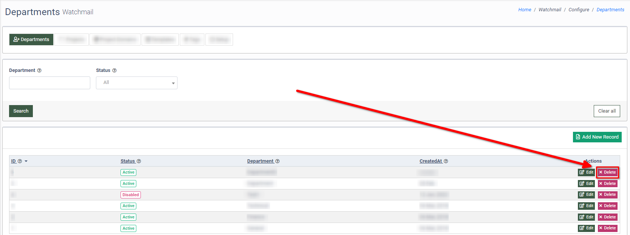
Task: Click help icon beside Status column header
Action: [139, 161]
